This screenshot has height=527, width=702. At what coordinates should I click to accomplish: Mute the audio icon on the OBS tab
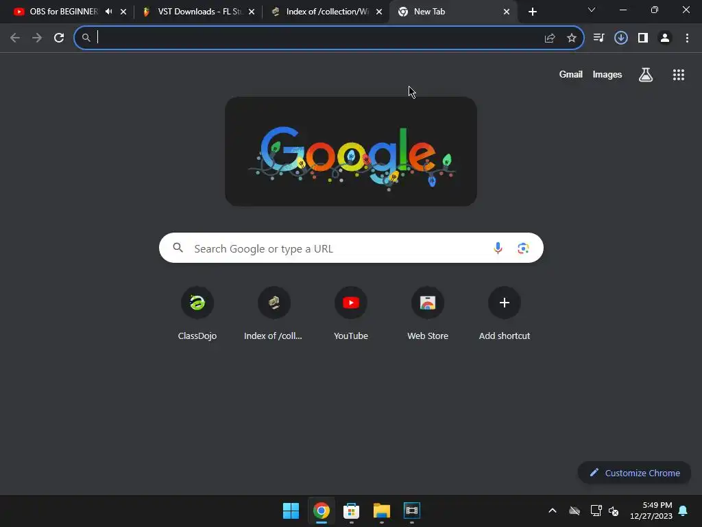click(109, 12)
